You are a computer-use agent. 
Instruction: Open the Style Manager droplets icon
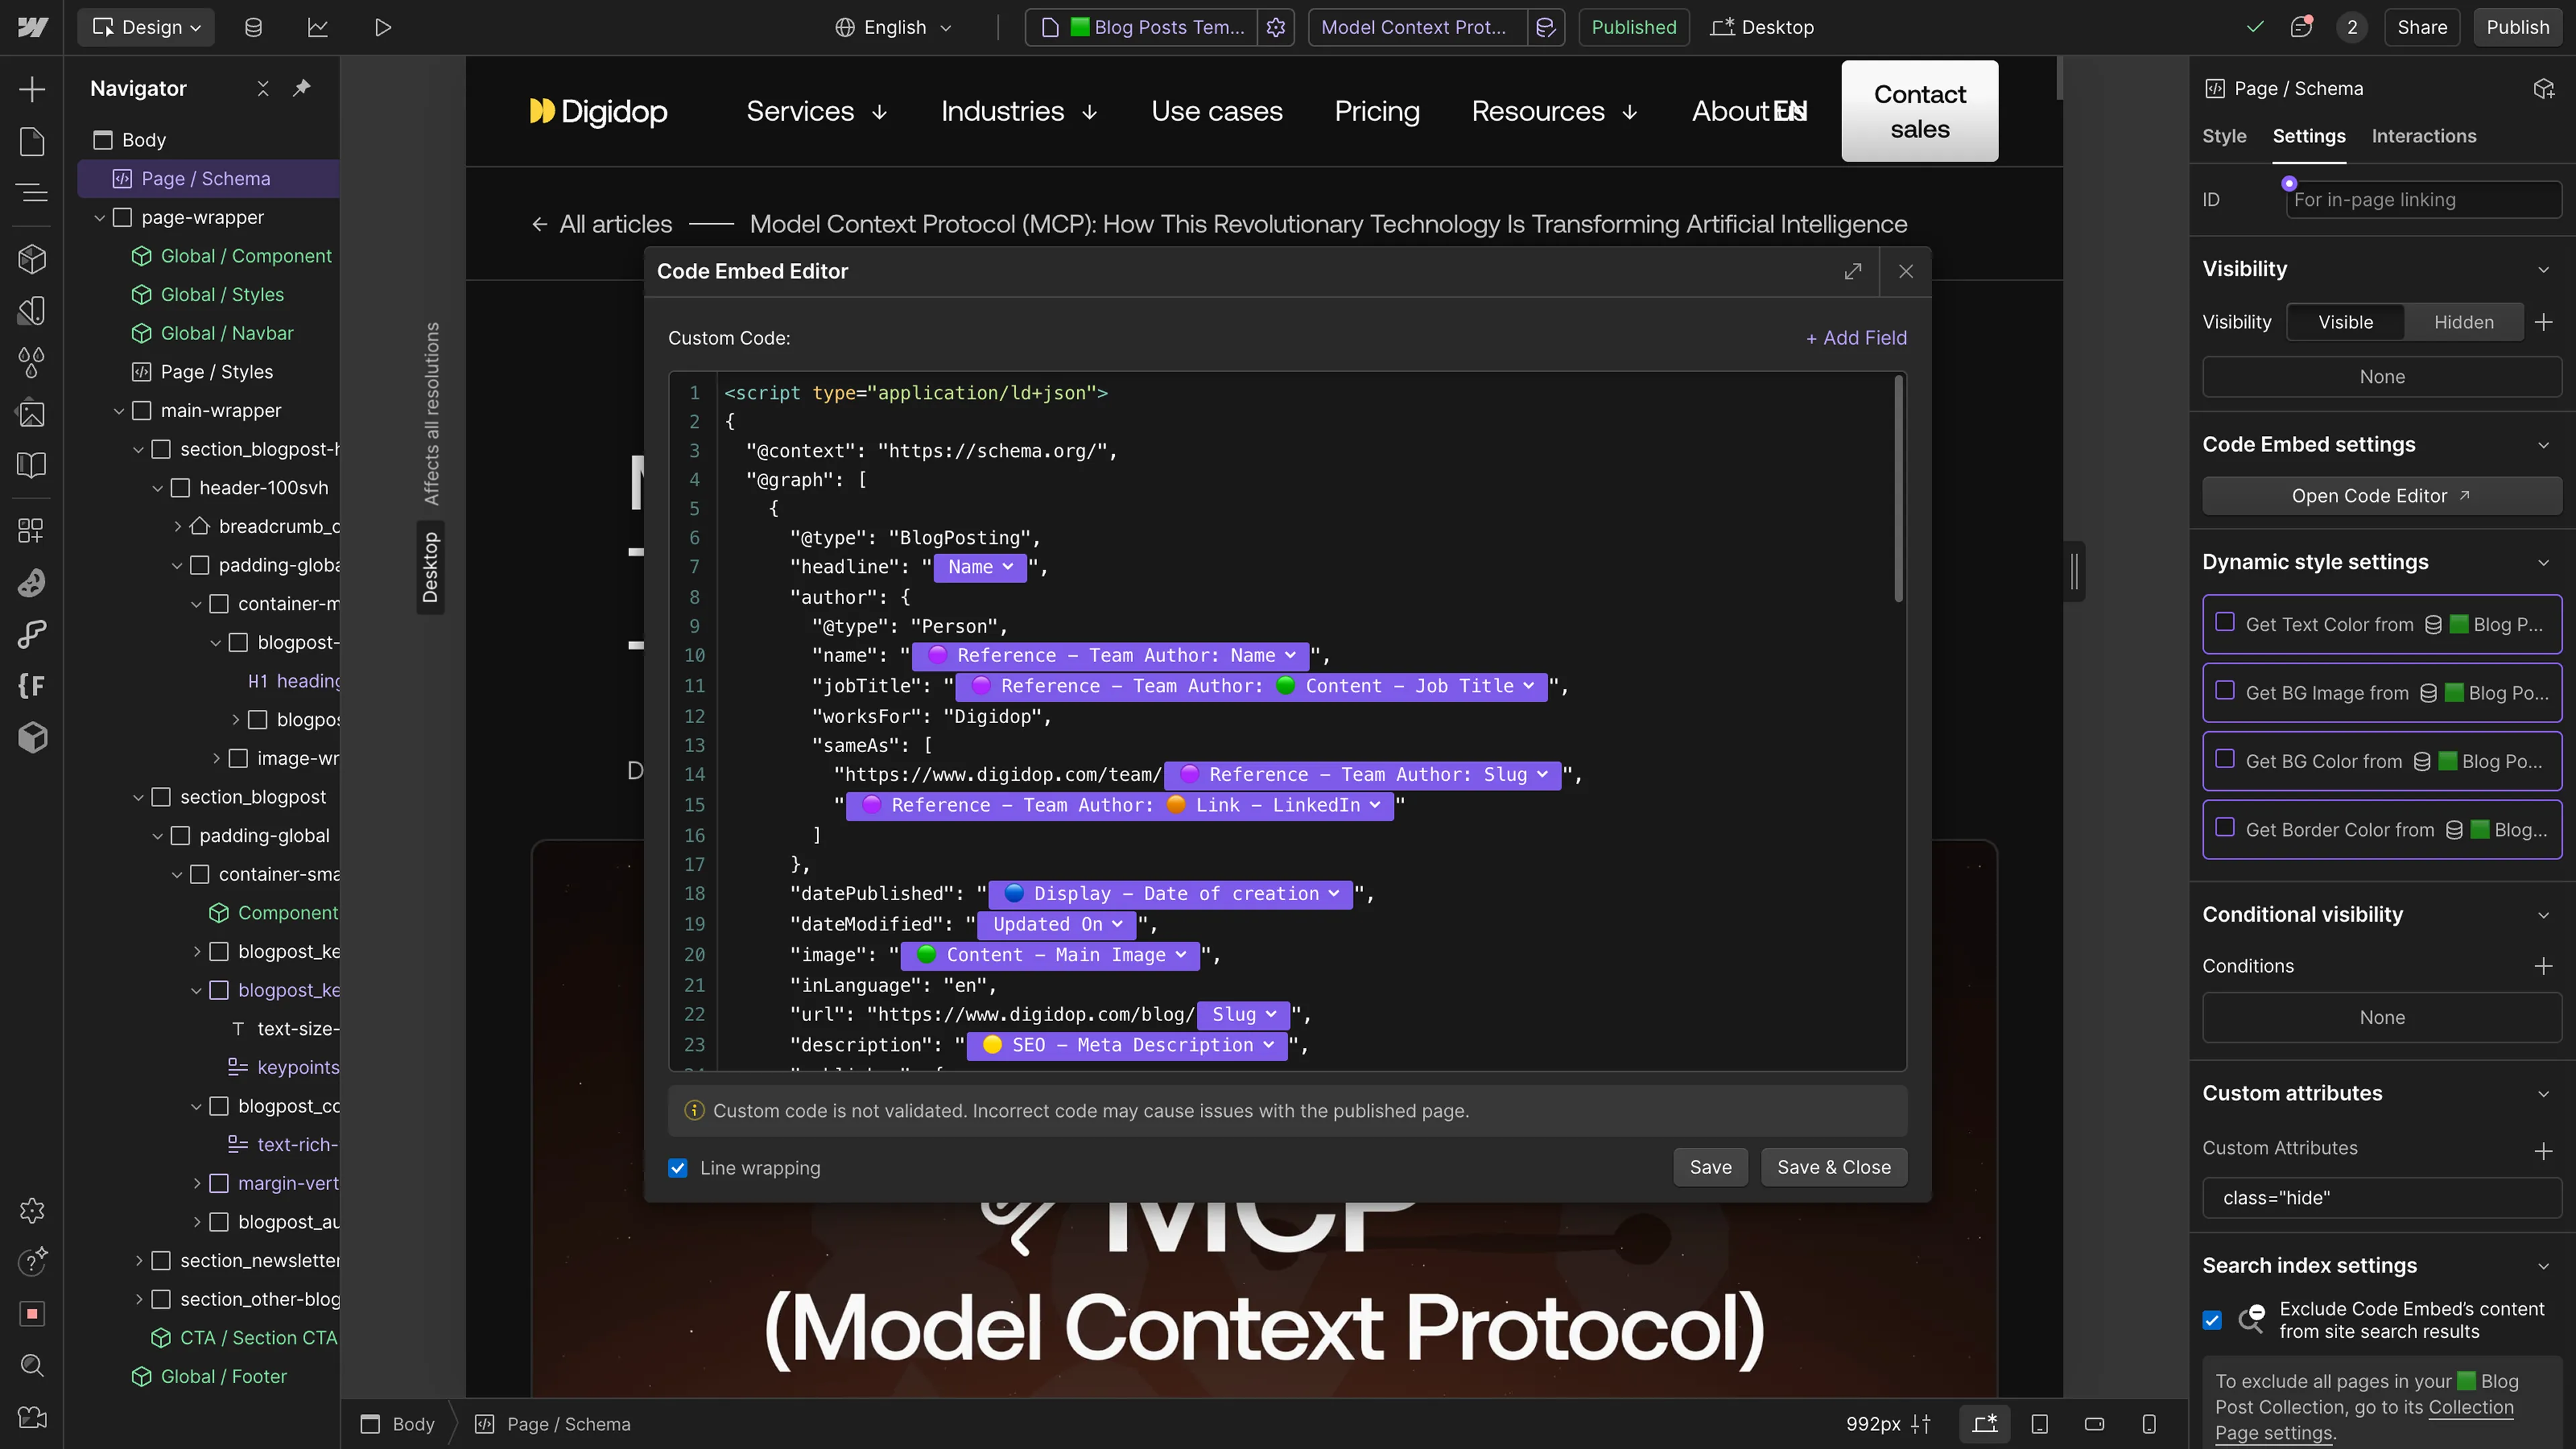click(32, 362)
